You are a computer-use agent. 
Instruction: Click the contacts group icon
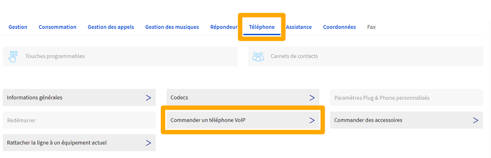258,56
